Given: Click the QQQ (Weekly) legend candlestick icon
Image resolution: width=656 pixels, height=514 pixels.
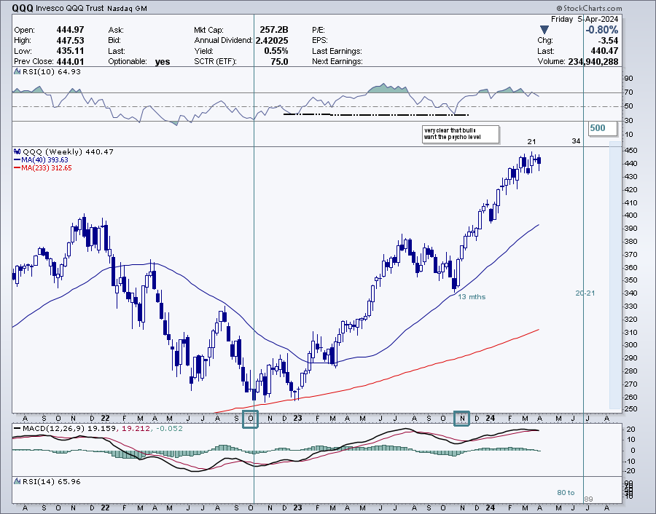Looking at the screenshot, I should pos(17,151).
